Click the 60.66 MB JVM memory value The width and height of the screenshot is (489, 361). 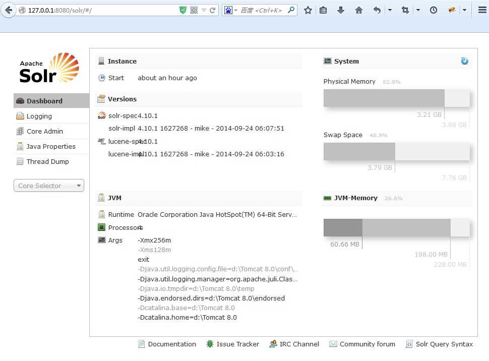345,245
